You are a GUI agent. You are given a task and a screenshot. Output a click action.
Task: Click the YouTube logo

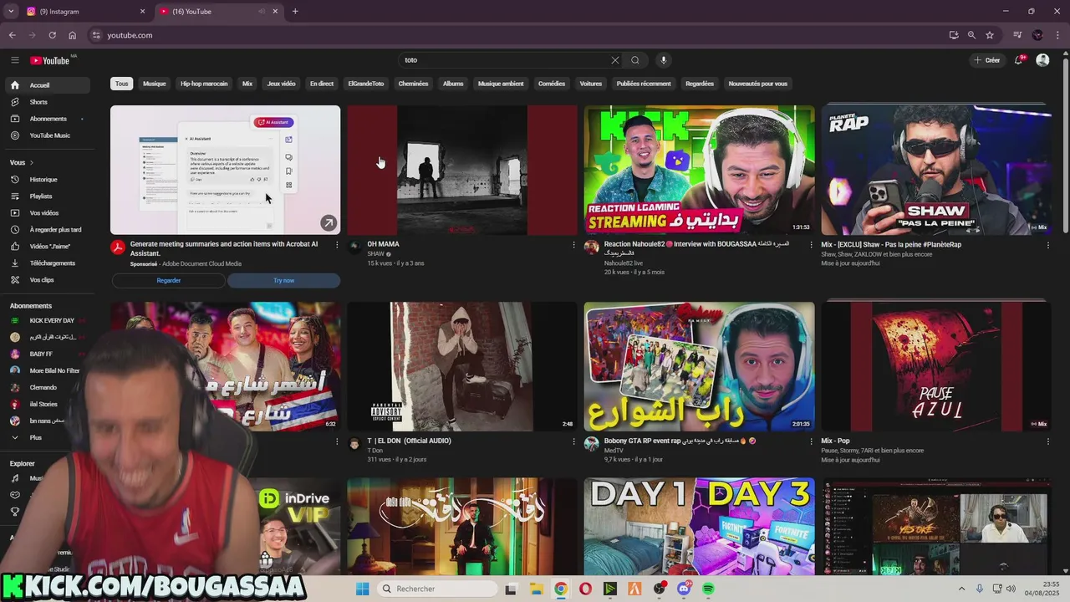pos(50,60)
